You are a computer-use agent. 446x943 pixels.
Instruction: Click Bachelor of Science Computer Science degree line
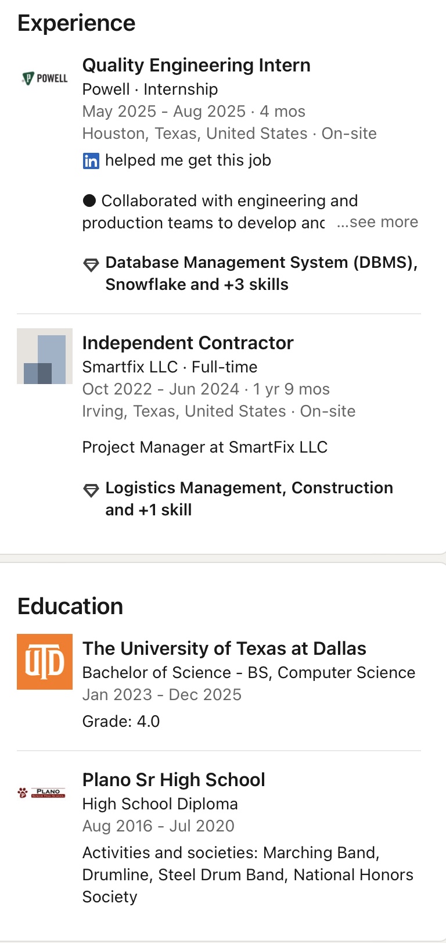[x=249, y=673]
